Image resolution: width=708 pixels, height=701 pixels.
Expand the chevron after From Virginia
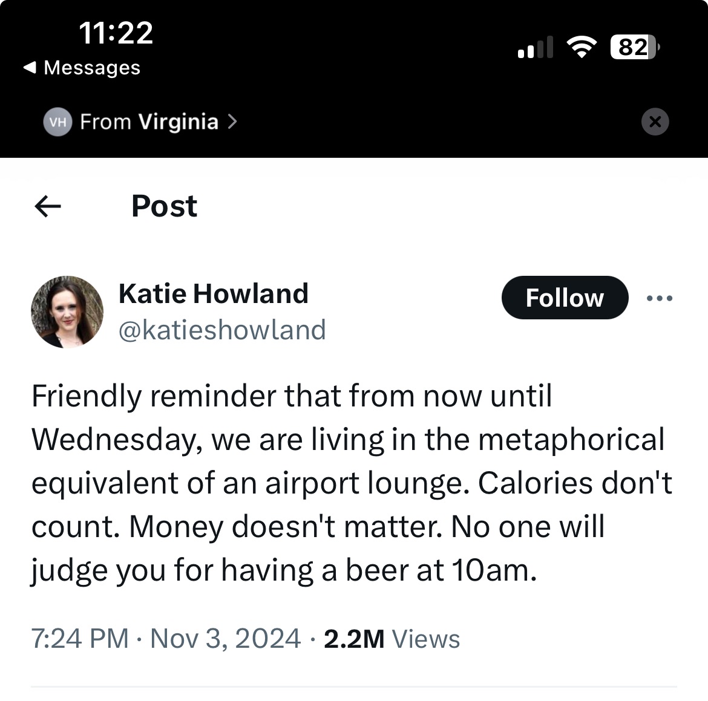[233, 122]
